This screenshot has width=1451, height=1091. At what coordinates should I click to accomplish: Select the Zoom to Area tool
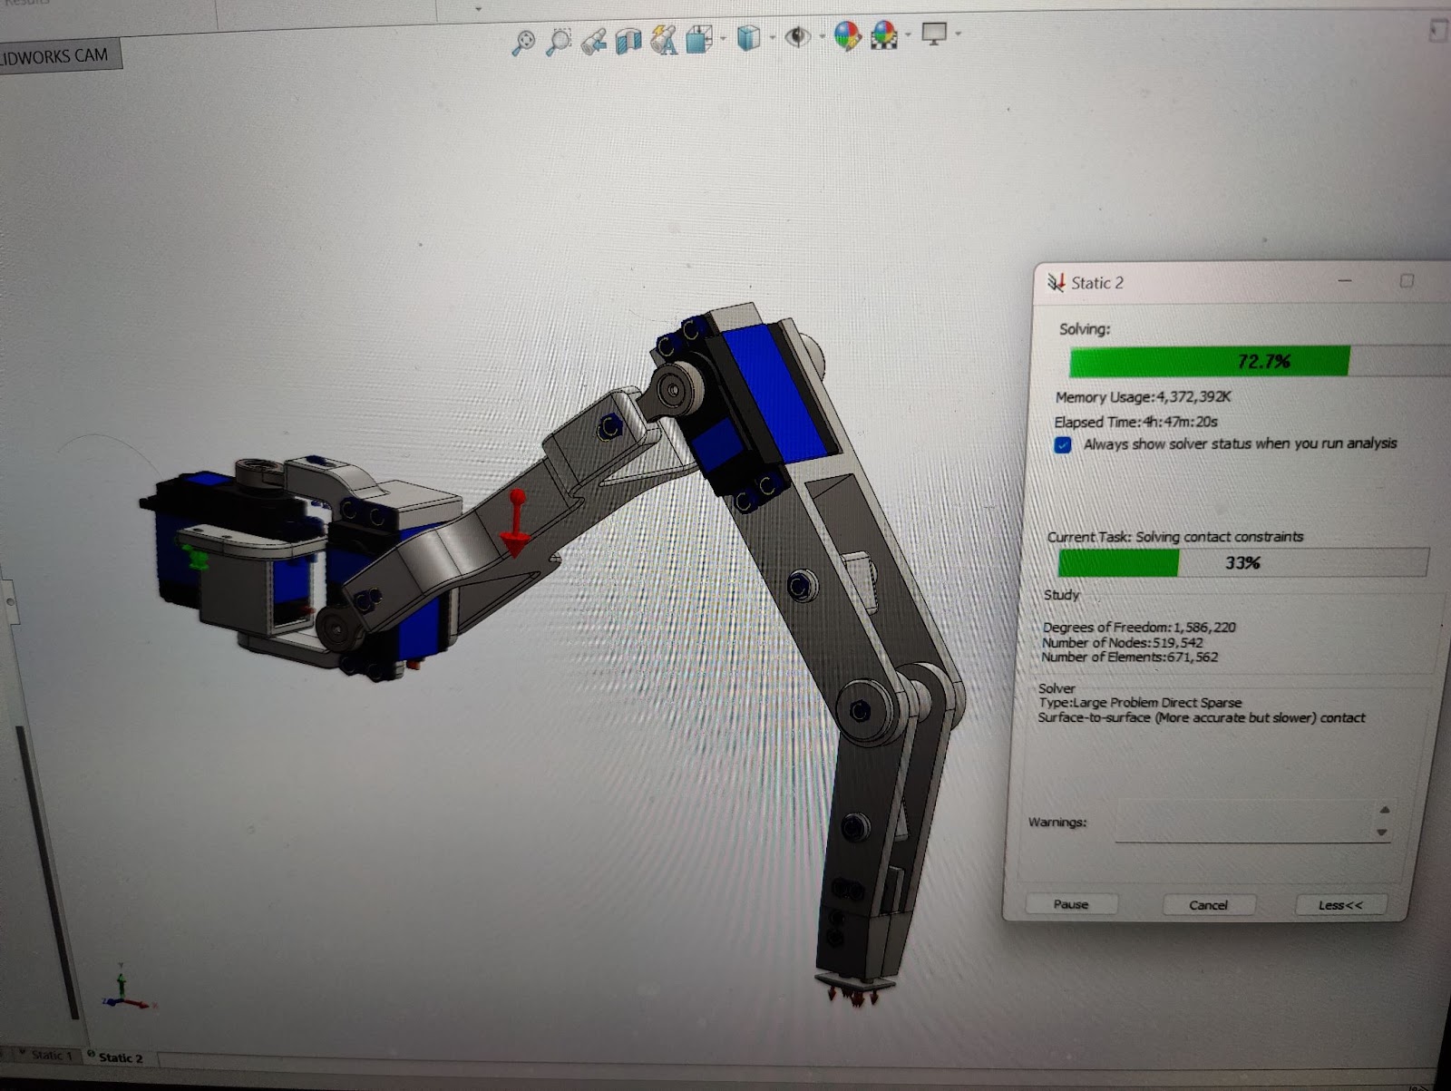559,42
